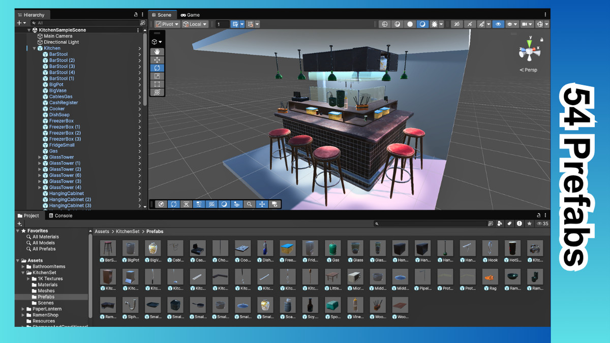Image resolution: width=610 pixels, height=343 pixels.
Task: Click the scene orientation gizmo
Action: pos(529,51)
